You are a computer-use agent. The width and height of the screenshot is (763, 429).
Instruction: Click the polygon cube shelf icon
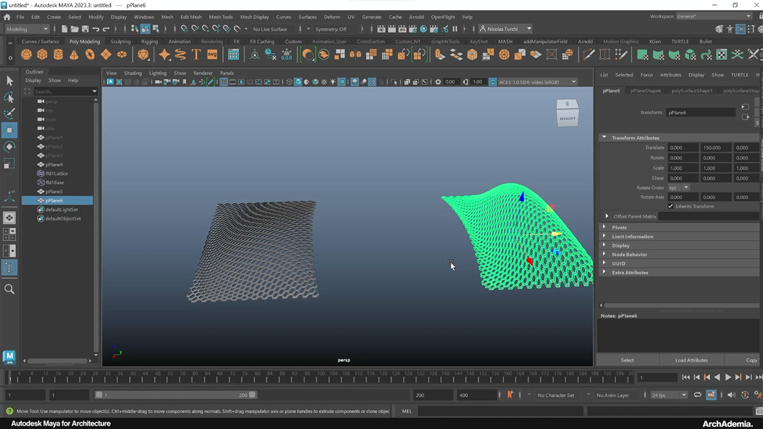42,54
